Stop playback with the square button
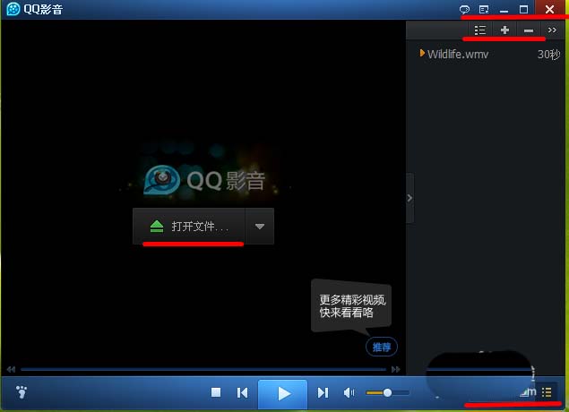Image resolution: width=569 pixels, height=412 pixels. click(216, 392)
